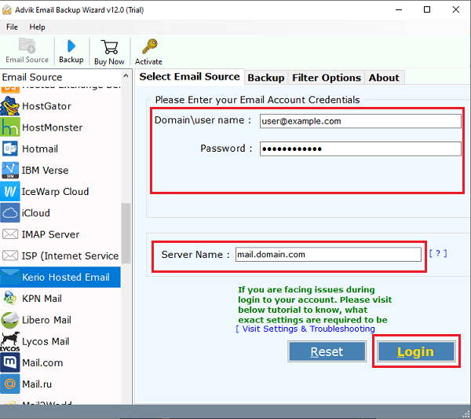
Task: Click the Email Source toolbar icon
Action: click(27, 46)
